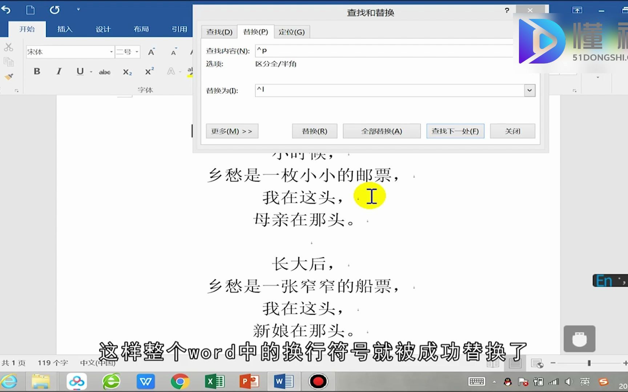This screenshot has height=392, width=628.
Task: Open the text effects icon
Action: click(172, 72)
